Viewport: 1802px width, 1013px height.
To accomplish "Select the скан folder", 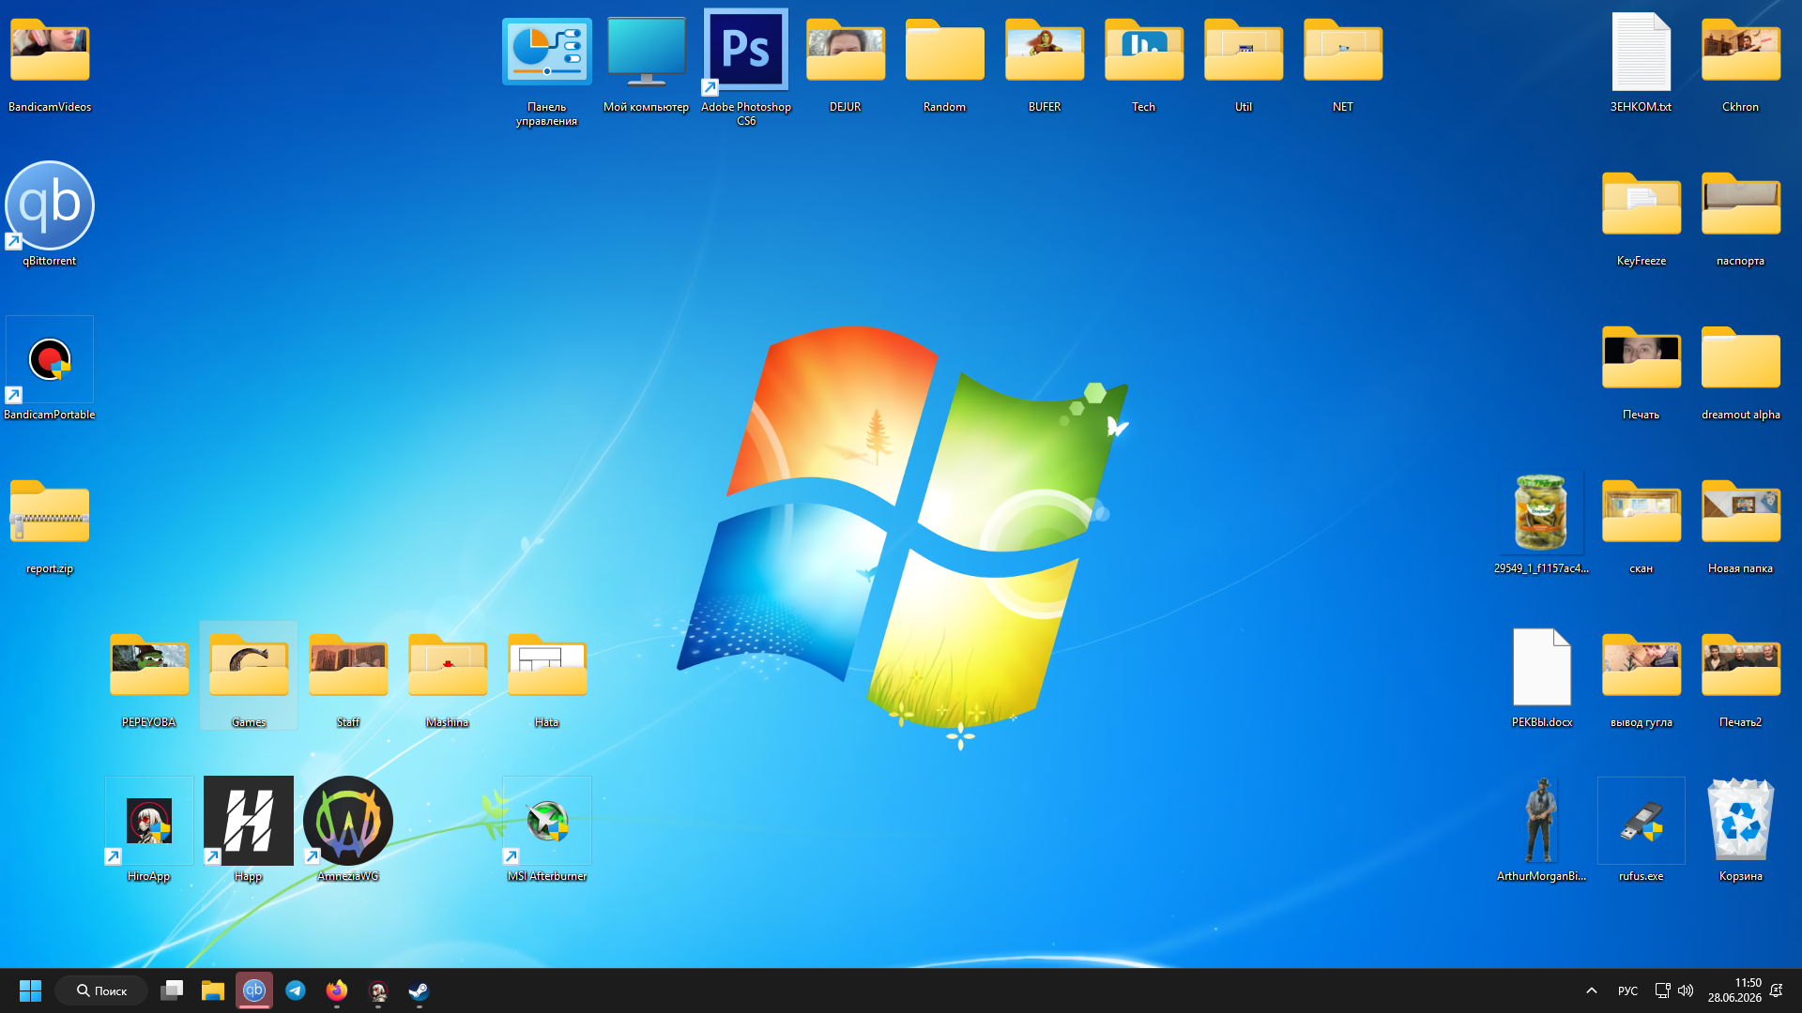I will pos(1642,523).
